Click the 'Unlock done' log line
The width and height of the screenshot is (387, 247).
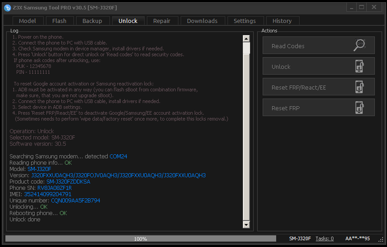pyautogui.click(x=25, y=220)
